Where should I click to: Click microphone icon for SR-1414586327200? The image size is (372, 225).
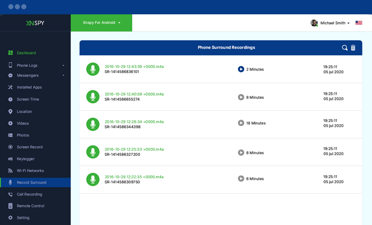[x=93, y=152]
